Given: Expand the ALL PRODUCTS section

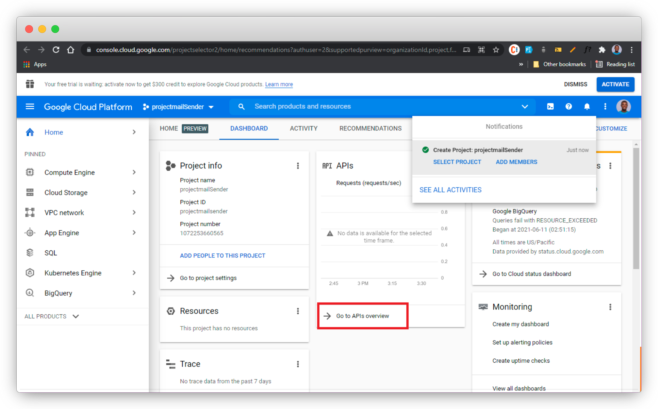Looking at the screenshot, I should coord(52,316).
